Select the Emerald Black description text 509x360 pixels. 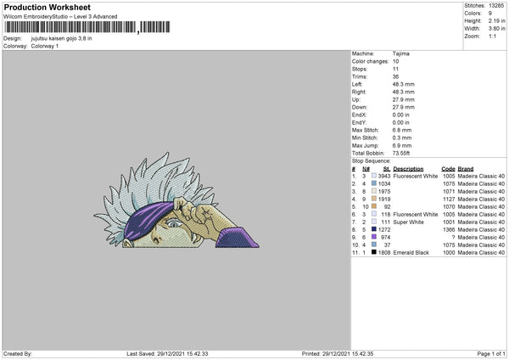click(411, 252)
